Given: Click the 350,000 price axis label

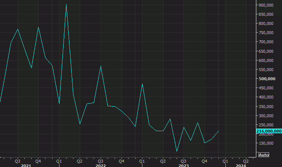Looking at the screenshot, I should [266, 107].
